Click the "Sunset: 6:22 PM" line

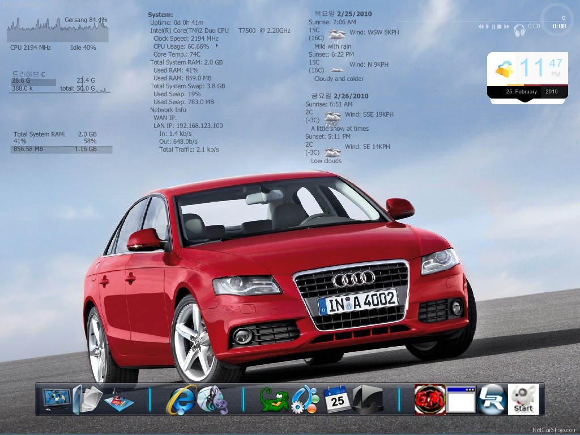(331, 54)
